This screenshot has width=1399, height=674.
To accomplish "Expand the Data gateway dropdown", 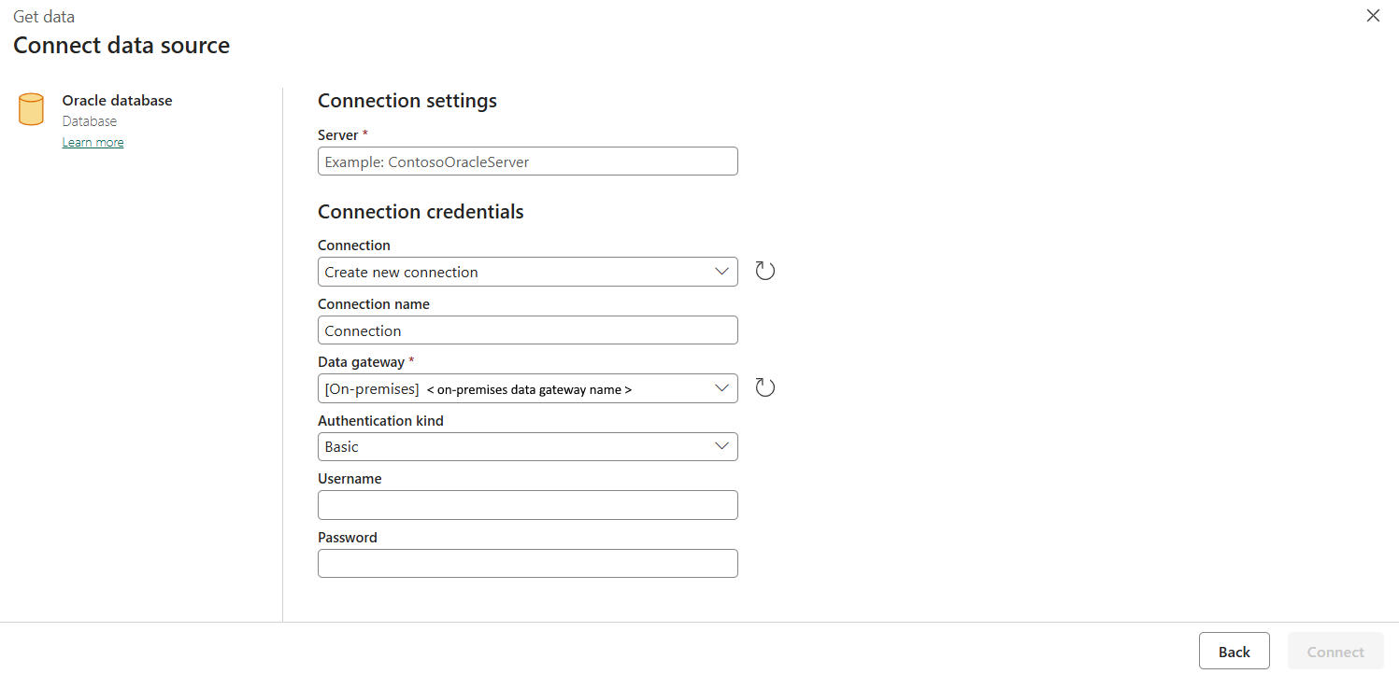I will pos(527,388).
